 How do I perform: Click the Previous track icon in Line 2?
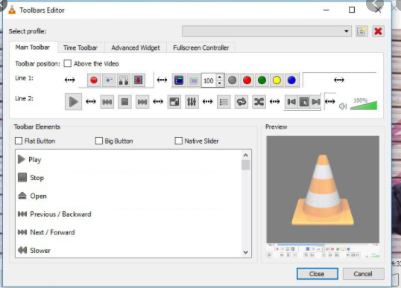pyautogui.click(x=107, y=102)
